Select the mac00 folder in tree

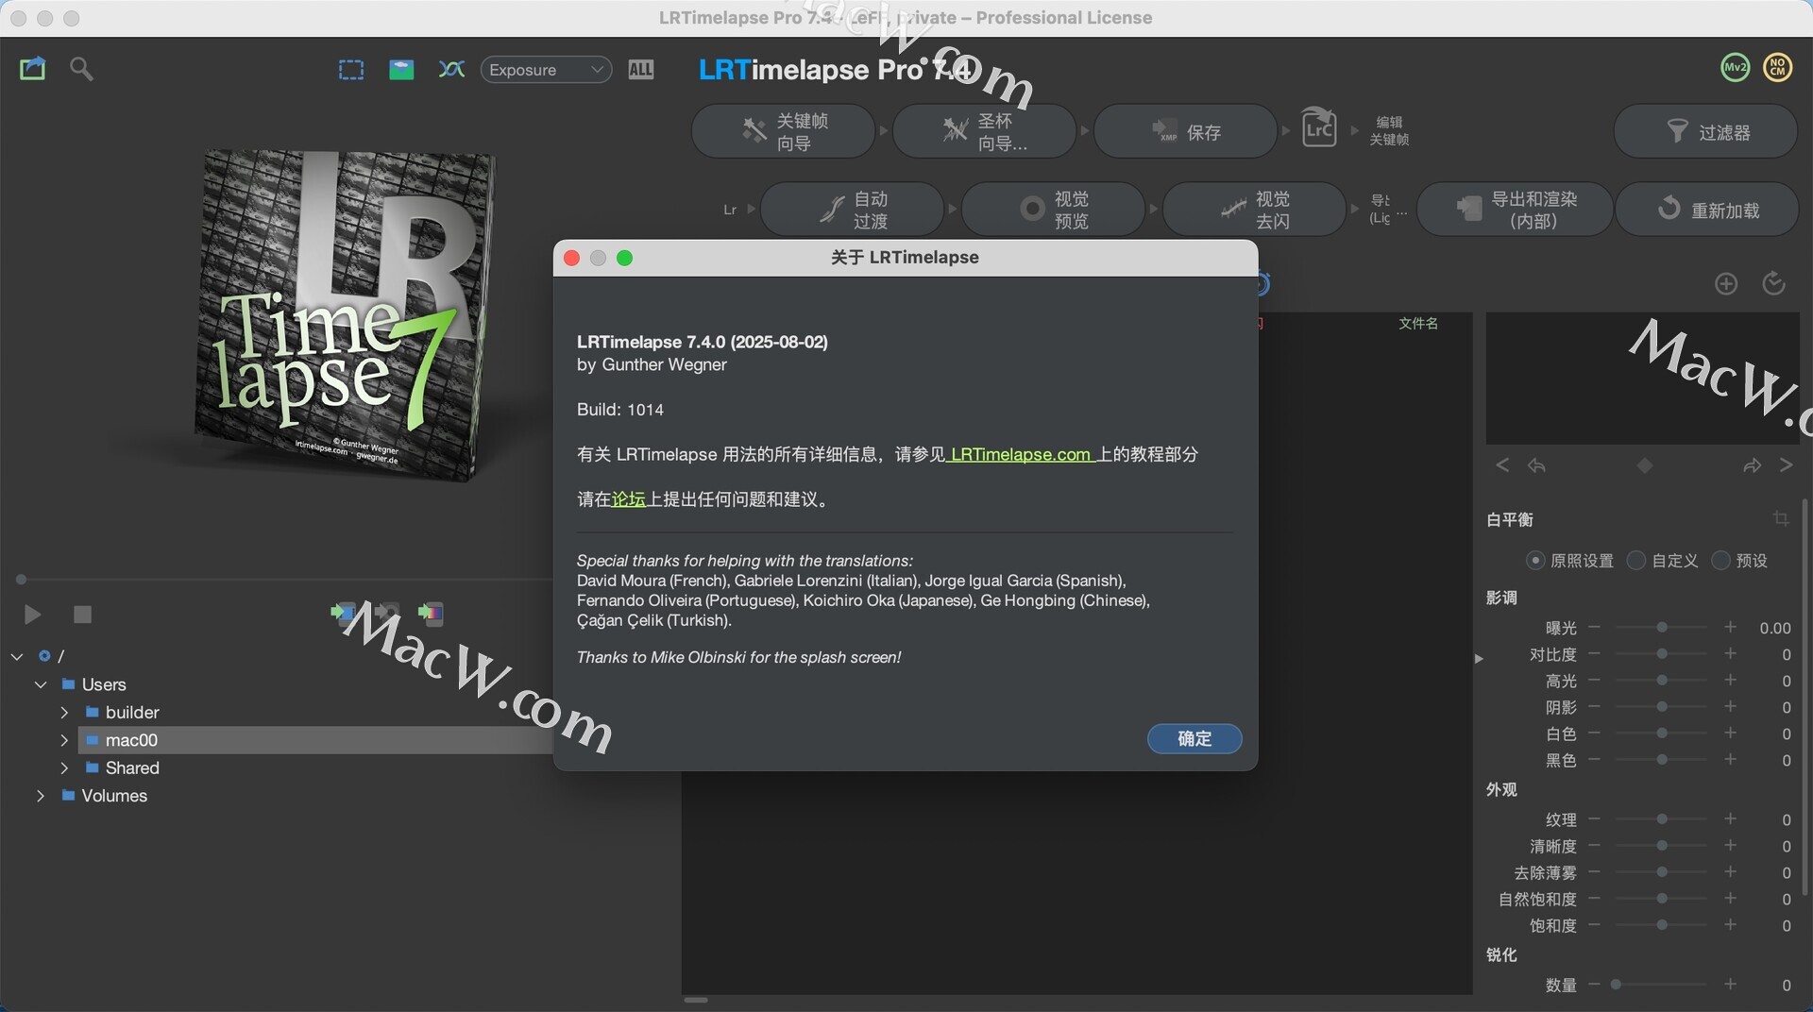(x=131, y=740)
